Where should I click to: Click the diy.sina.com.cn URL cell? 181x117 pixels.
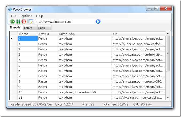click(139, 98)
